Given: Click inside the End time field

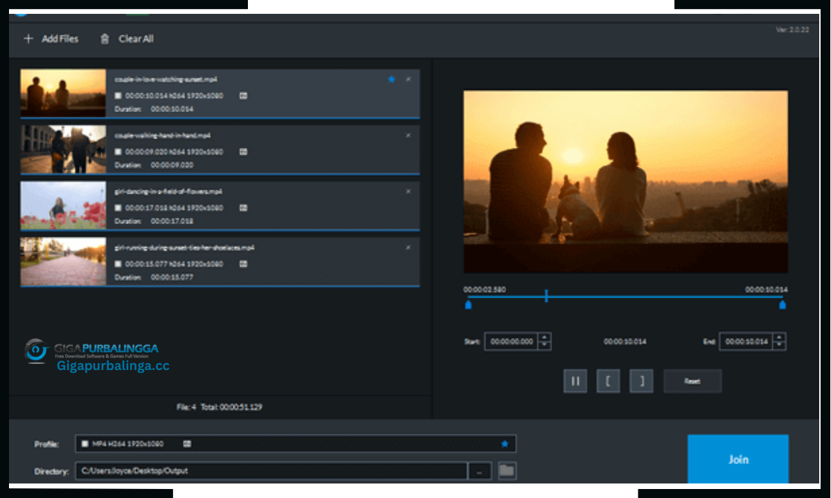Looking at the screenshot, I should tap(747, 342).
